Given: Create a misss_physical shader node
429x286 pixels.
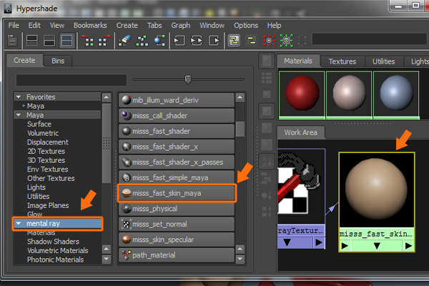Looking at the screenshot, I should 176,209.
